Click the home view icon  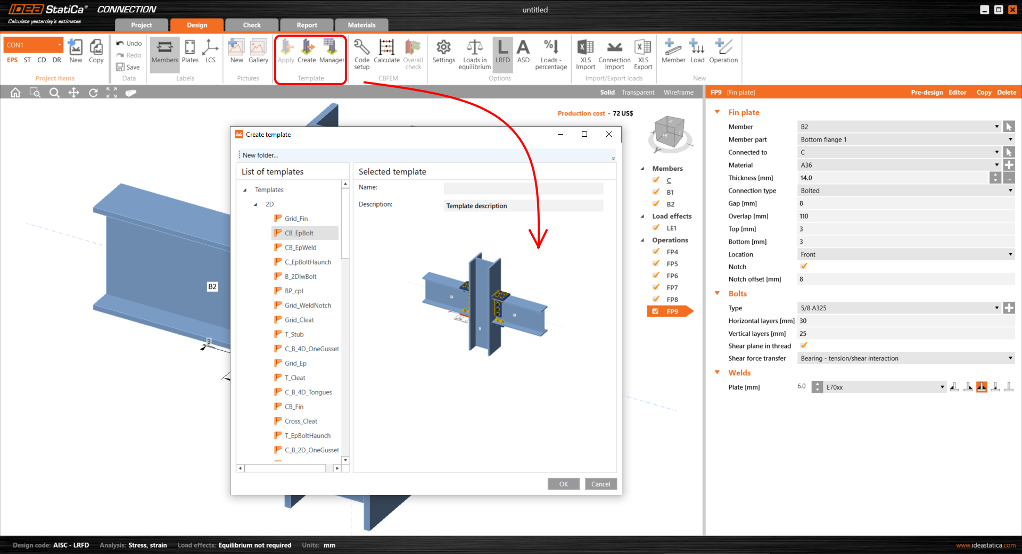[x=15, y=93]
